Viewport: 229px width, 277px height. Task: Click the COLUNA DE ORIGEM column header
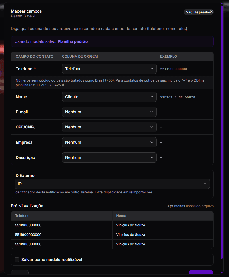[x=80, y=56]
